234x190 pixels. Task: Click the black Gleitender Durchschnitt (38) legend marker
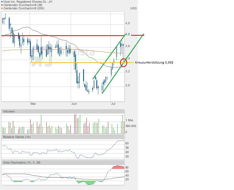coord(2,5)
